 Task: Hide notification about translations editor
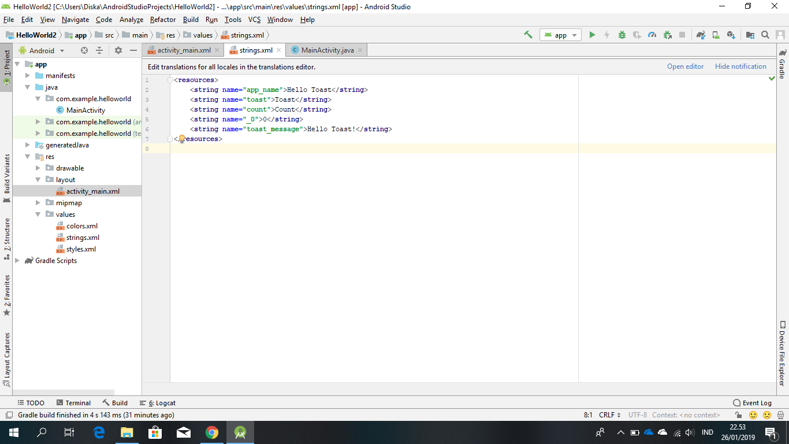[740, 66]
